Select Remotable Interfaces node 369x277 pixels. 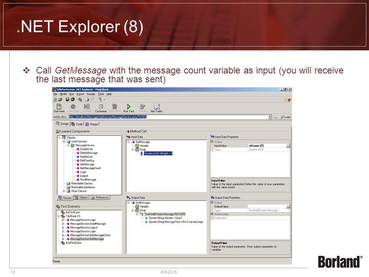pos(83,187)
